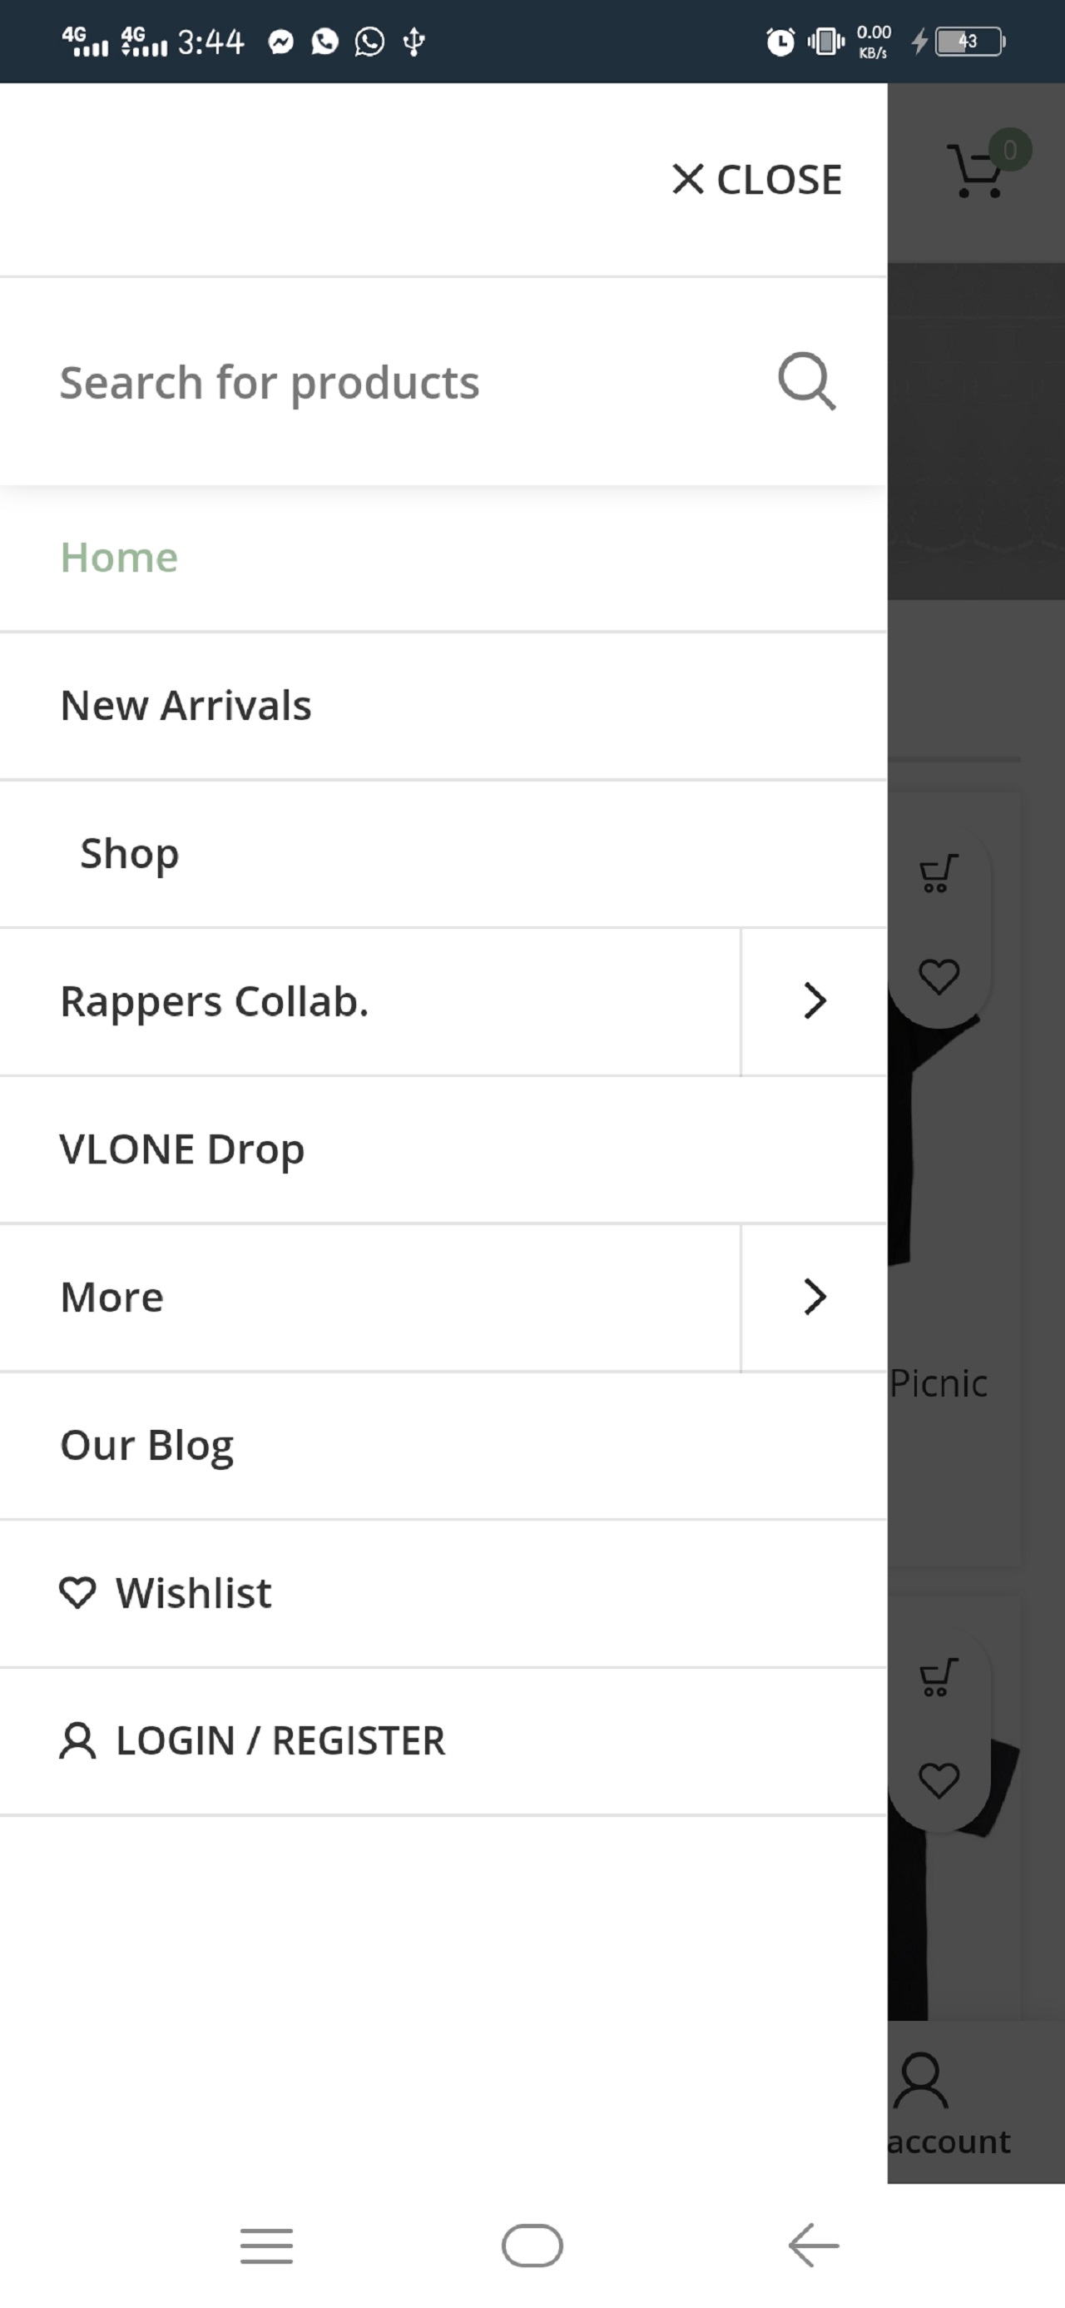Open New Arrivals menu item
Image resolution: width=1065 pixels, height=2308 pixels.
(186, 705)
